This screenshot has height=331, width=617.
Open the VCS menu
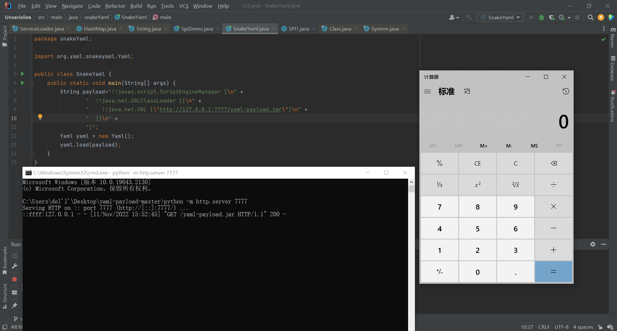pyautogui.click(x=184, y=6)
